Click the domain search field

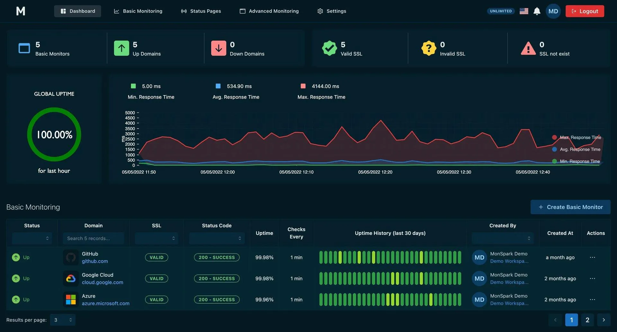click(94, 238)
